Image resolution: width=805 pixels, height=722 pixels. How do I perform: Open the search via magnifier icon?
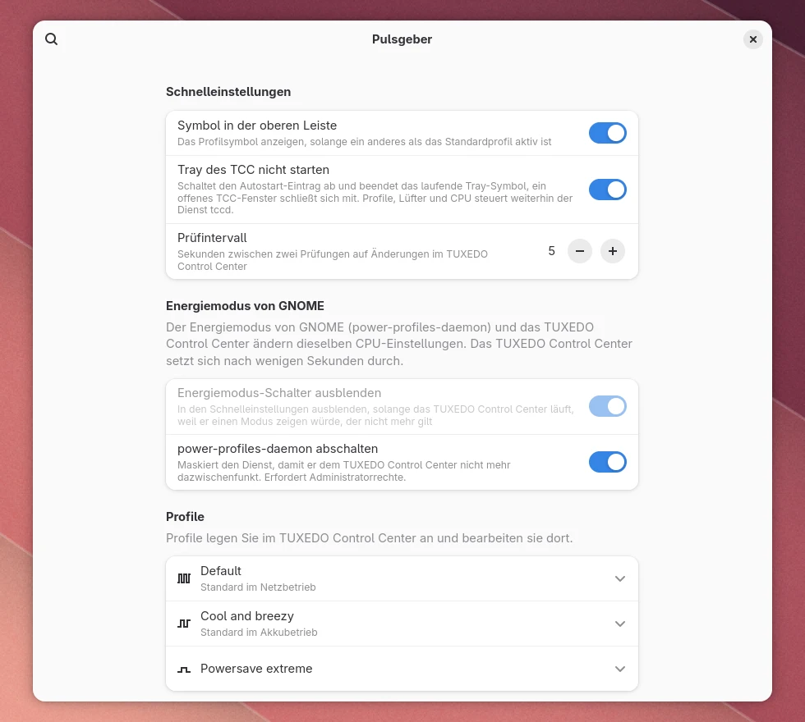pyautogui.click(x=51, y=39)
